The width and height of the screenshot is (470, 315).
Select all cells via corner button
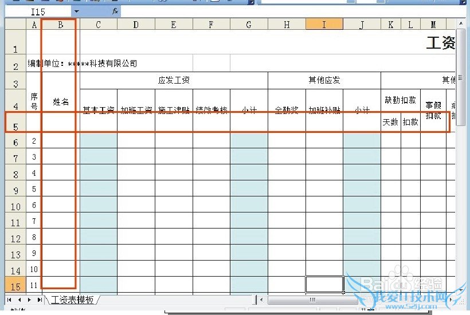coord(15,24)
